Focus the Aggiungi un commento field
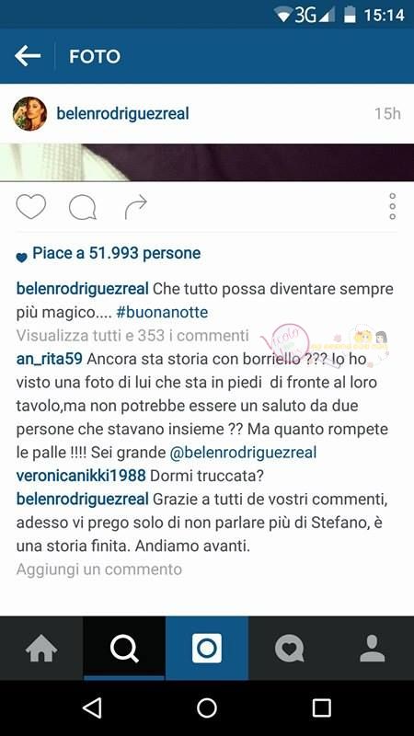 [x=99, y=569]
